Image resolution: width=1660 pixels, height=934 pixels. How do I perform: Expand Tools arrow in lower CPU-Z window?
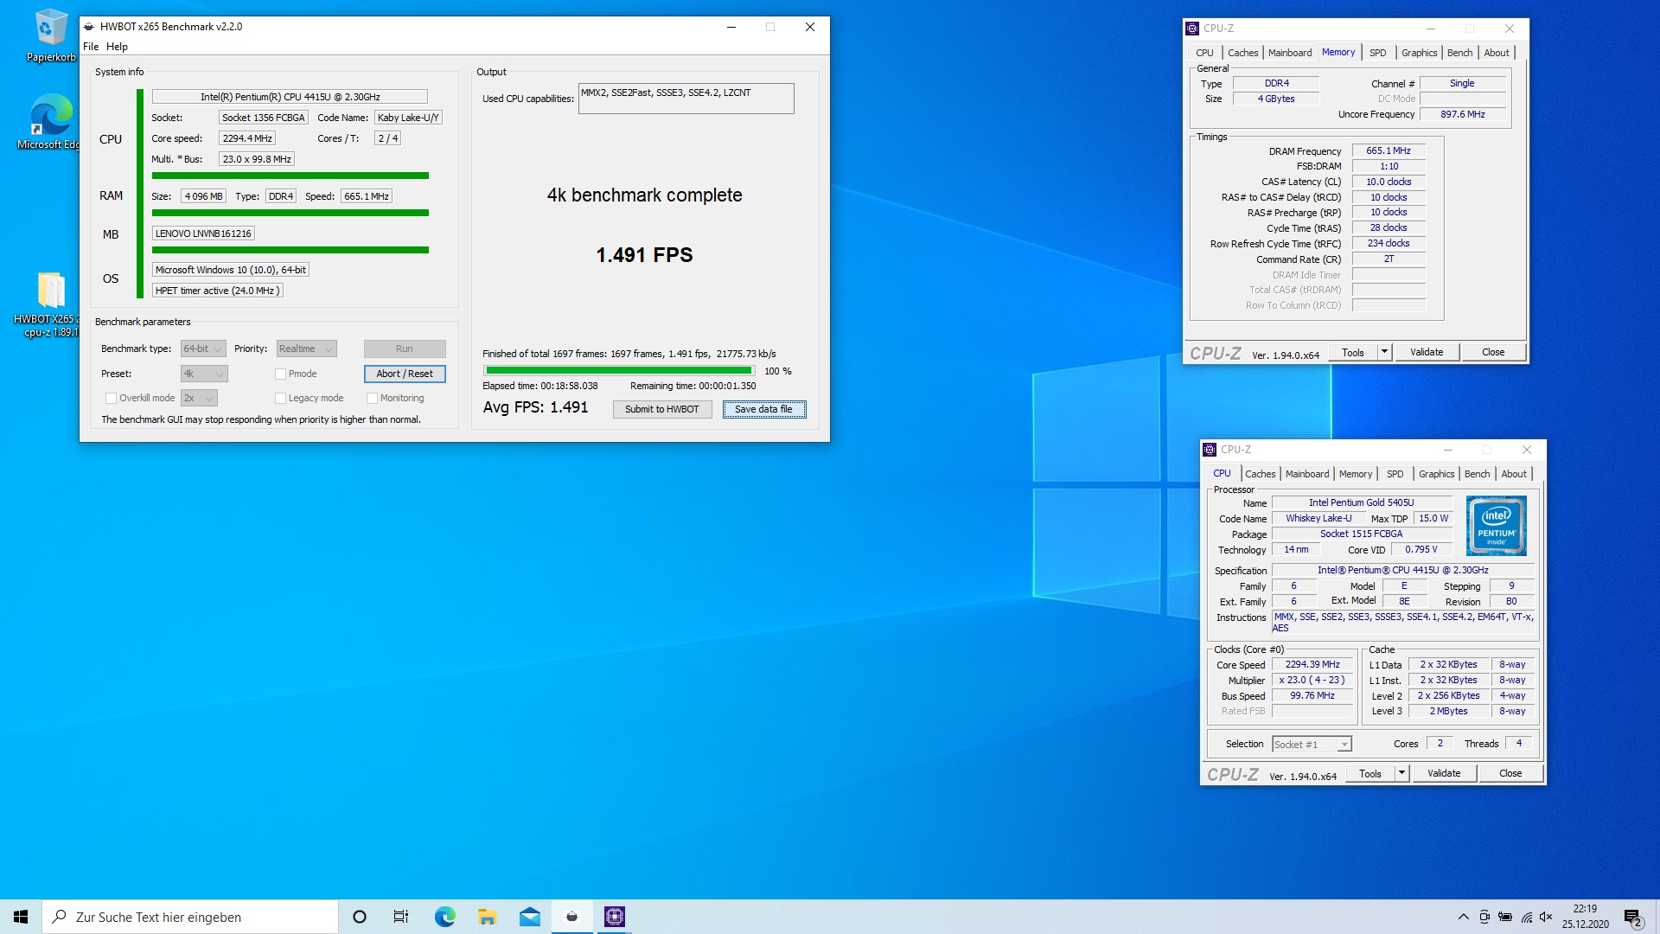tap(1401, 773)
